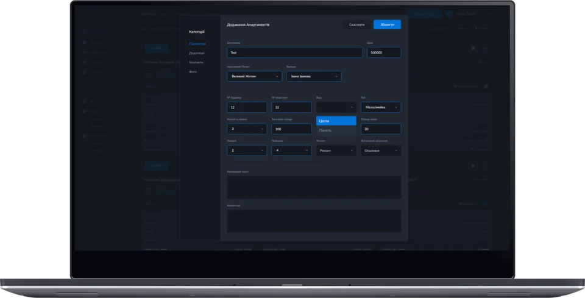Open the Івана Іванова street dropdown
The image size is (585, 298).
click(314, 76)
